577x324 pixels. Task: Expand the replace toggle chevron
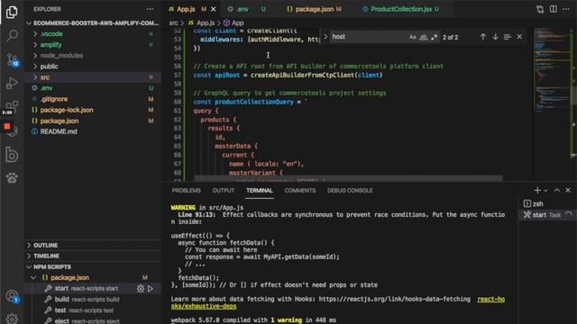pyautogui.click(x=325, y=37)
